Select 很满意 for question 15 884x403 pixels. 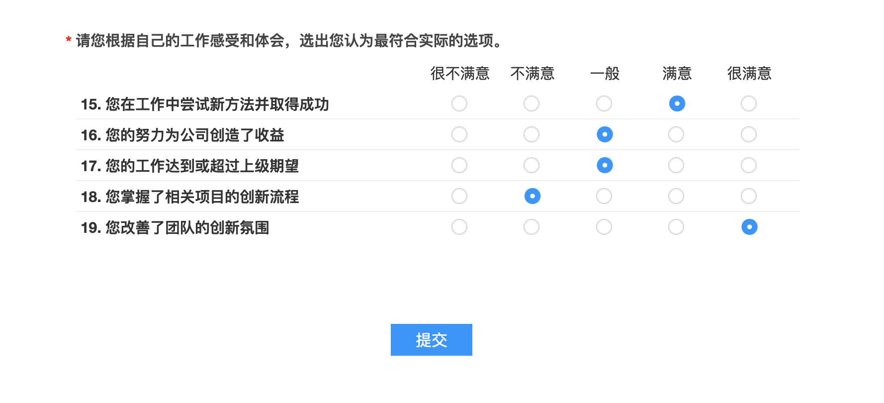point(749,103)
